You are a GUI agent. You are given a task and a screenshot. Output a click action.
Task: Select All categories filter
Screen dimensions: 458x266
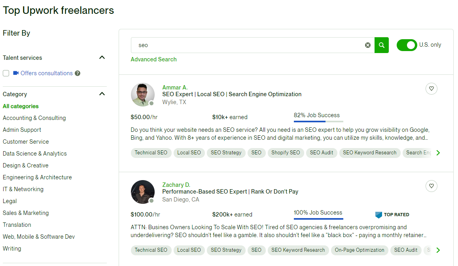(21, 106)
